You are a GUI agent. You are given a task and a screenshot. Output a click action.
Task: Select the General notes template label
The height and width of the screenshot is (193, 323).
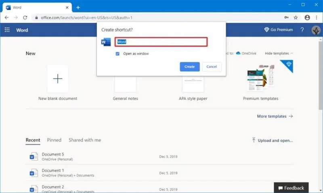pos(125,99)
